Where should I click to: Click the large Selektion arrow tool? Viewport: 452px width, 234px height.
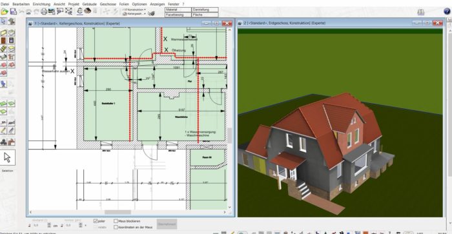(x=8, y=158)
